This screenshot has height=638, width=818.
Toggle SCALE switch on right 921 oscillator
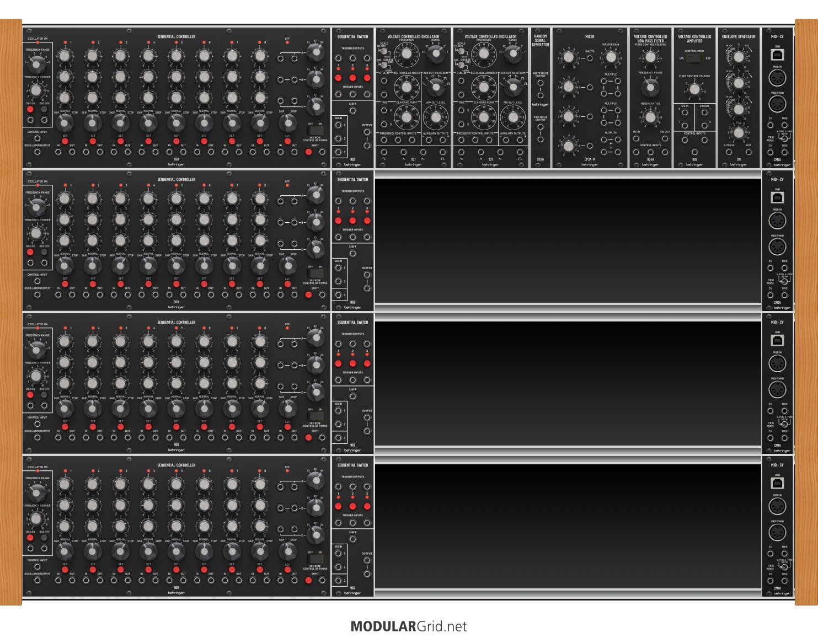(x=459, y=50)
